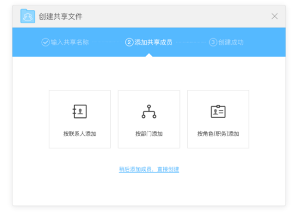Choose 按部门添加 card
The height and width of the screenshot is (215, 295).
(149, 119)
